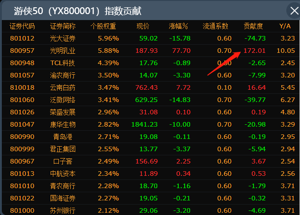Screen dimensions: 300x215
Task: Select stock code 800999
Action: click(22, 149)
